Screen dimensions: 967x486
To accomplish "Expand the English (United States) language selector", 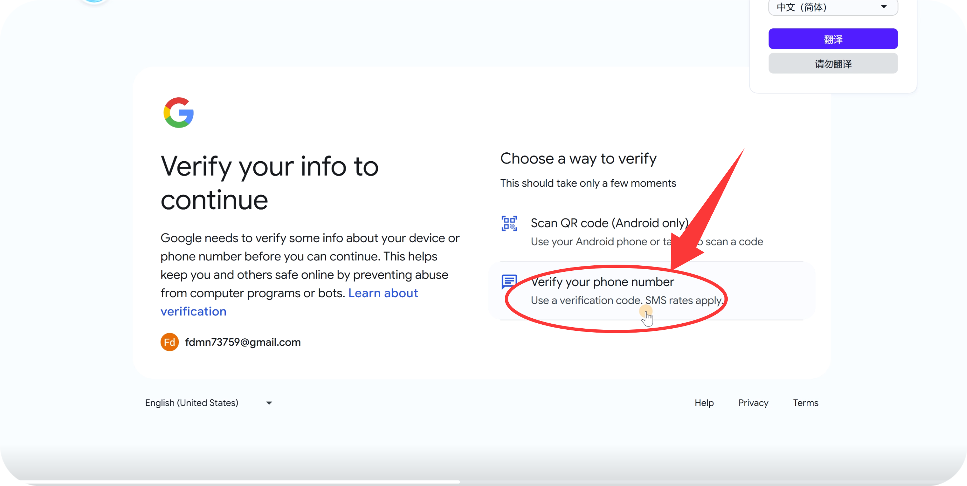I will pos(209,403).
